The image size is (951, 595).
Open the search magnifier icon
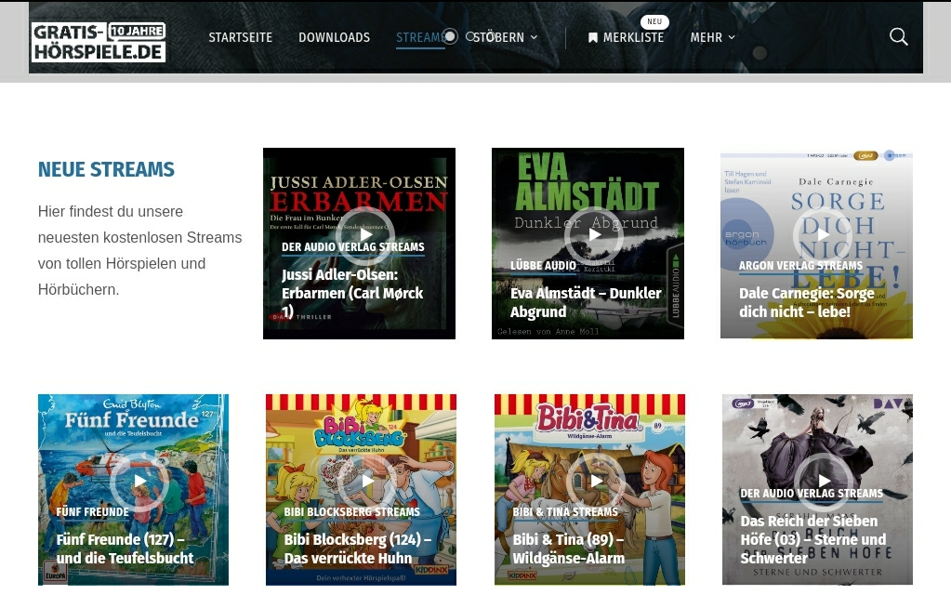click(x=898, y=37)
